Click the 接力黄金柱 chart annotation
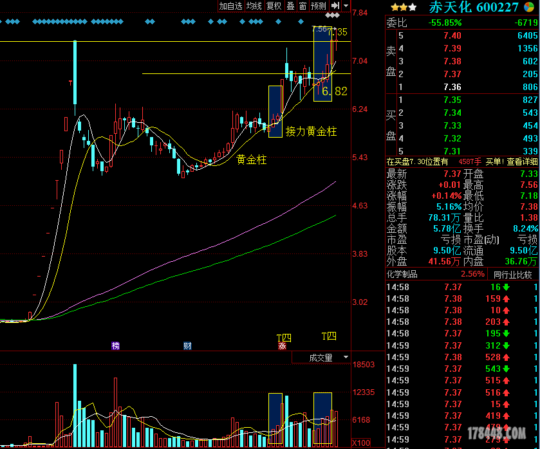Screen dimensions: 540x449 point(311,131)
